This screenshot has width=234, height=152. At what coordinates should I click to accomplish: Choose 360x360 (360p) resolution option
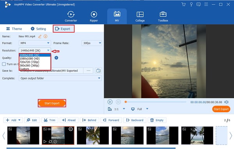point(35,65)
